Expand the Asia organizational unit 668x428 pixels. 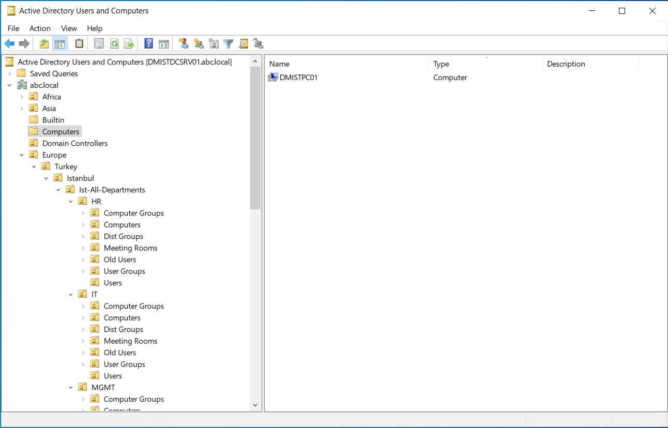click(x=22, y=109)
